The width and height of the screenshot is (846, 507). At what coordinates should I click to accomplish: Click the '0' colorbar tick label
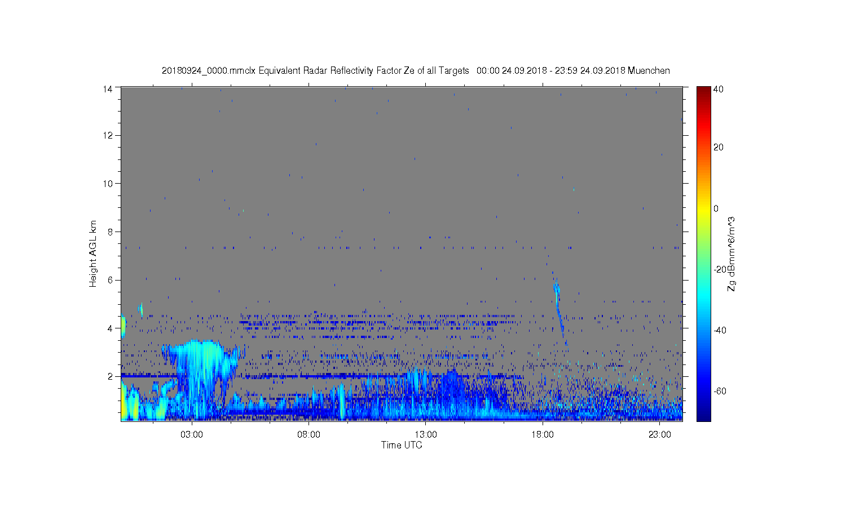[716, 208]
